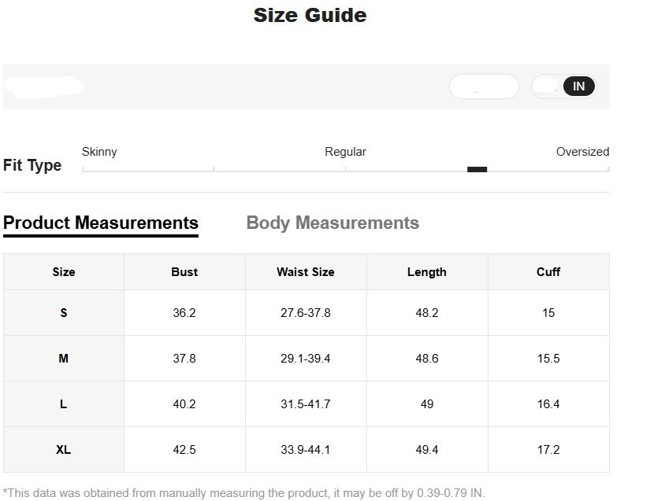The width and height of the screenshot is (650, 501).
Task: Click the Length column header
Action: pos(427,272)
